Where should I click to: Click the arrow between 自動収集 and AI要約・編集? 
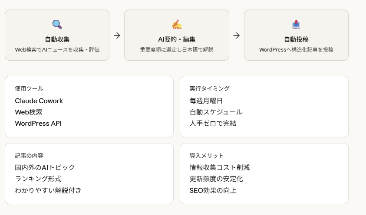[117, 36]
